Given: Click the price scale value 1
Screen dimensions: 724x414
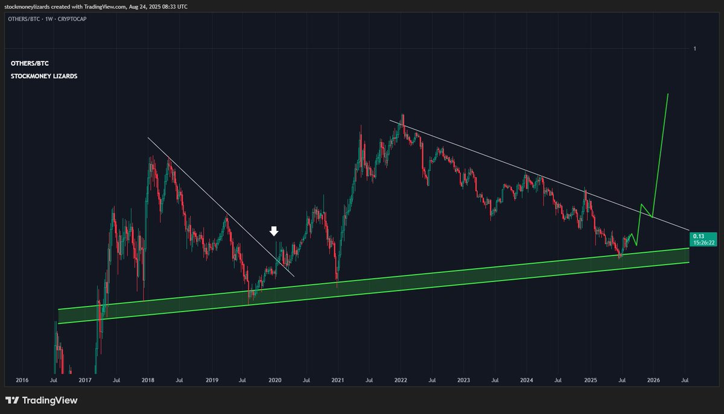Looking at the screenshot, I should pos(695,48).
